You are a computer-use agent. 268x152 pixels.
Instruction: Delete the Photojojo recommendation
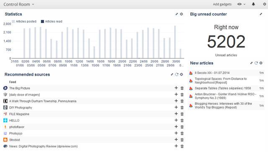tap(182, 134)
